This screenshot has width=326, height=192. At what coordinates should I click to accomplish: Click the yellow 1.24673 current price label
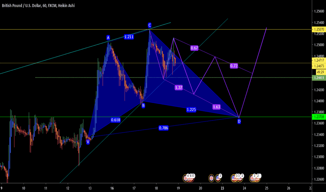319,66
